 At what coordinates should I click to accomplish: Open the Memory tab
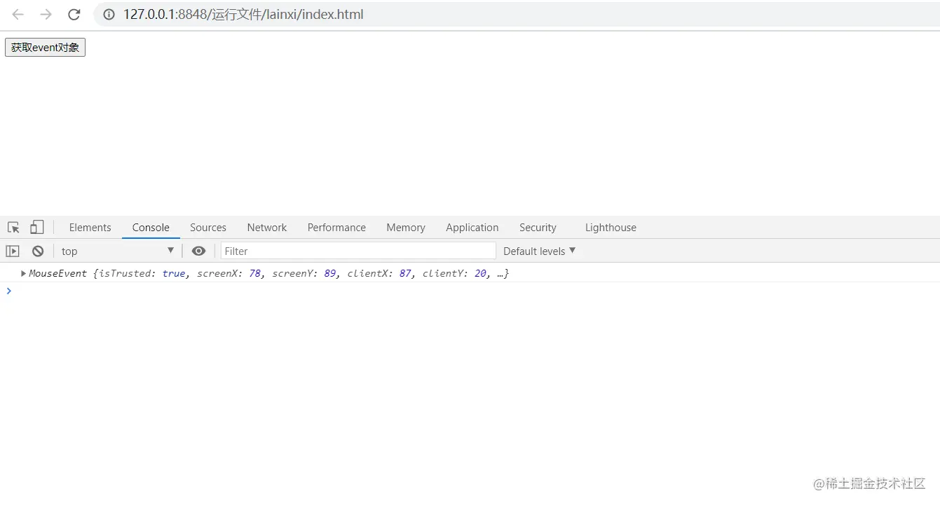(x=406, y=228)
